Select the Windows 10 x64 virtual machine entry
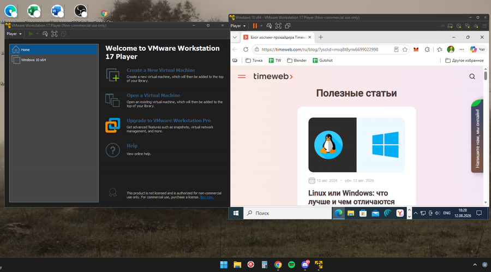 [53, 60]
